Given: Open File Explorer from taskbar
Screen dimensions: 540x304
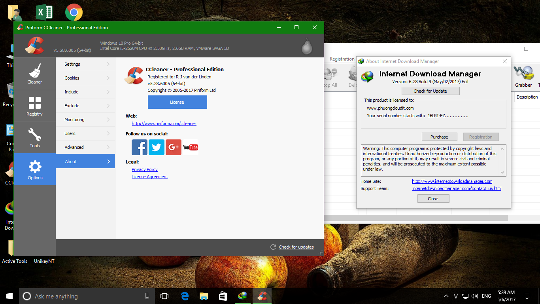Looking at the screenshot, I should [x=204, y=296].
